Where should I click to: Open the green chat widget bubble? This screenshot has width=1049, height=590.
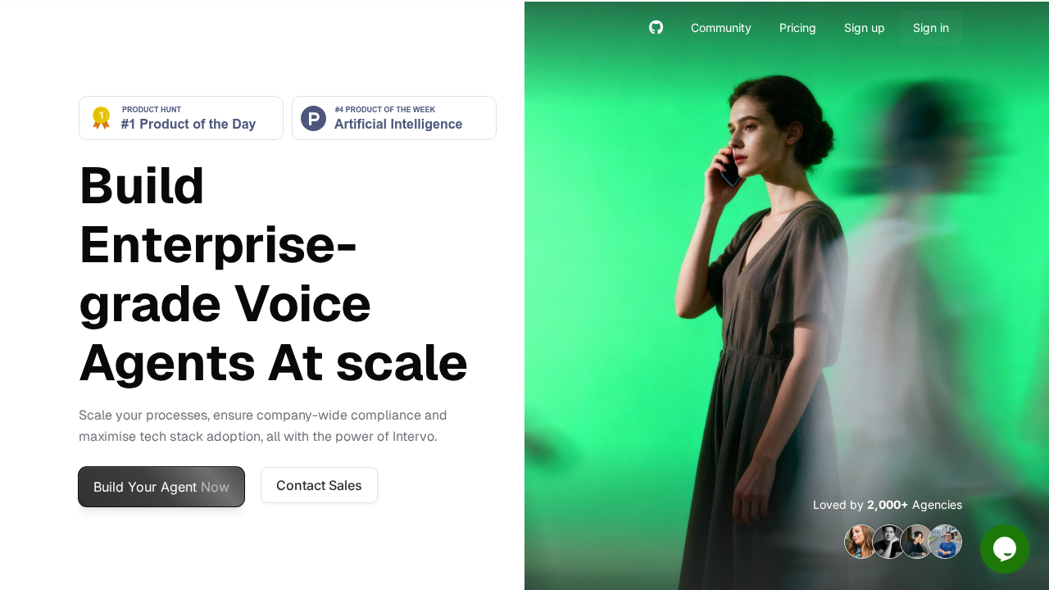(1005, 549)
